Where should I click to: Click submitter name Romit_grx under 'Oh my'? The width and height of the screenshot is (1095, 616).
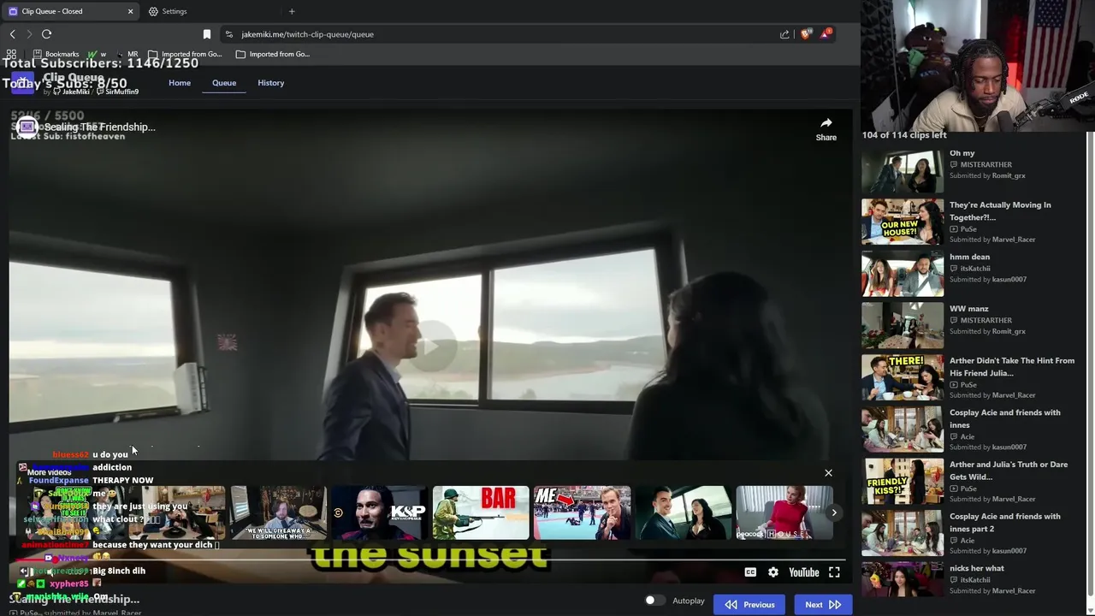click(1009, 175)
